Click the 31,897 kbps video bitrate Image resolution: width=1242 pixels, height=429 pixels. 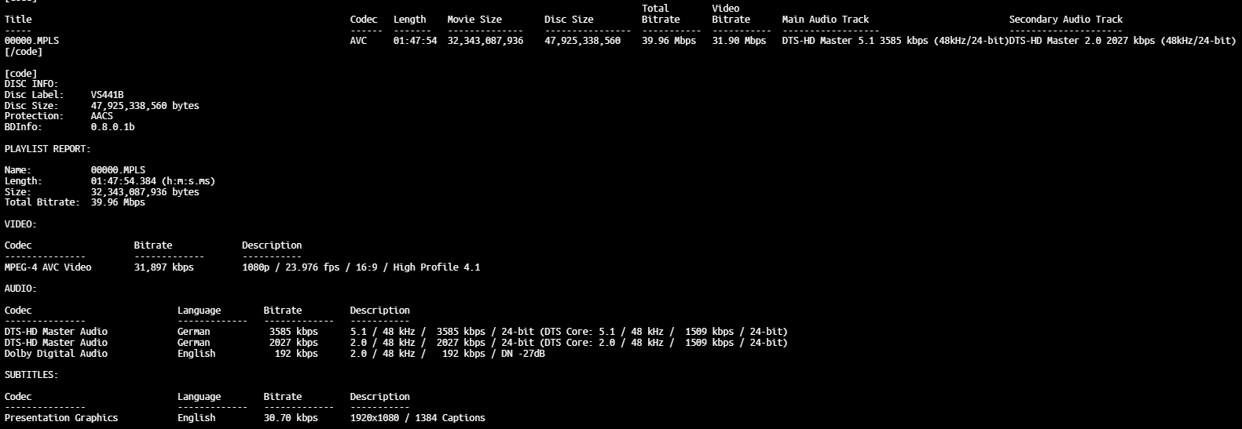(163, 267)
